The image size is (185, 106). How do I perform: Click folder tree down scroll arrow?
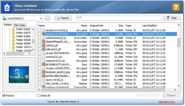pyautogui.click(x=33, y=50)
